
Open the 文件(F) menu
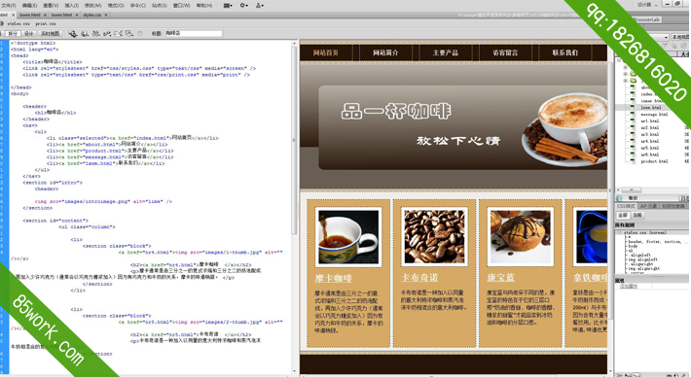[9, 5]
